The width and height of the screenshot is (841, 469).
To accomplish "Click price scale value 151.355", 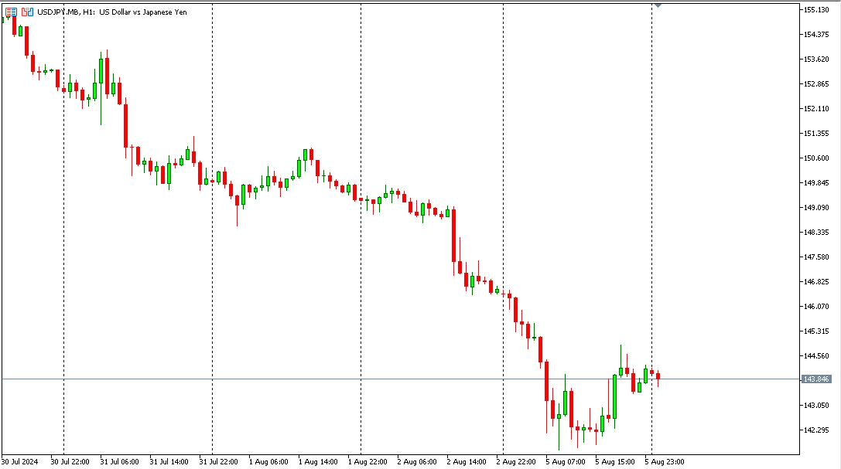I will coord(816,134).
